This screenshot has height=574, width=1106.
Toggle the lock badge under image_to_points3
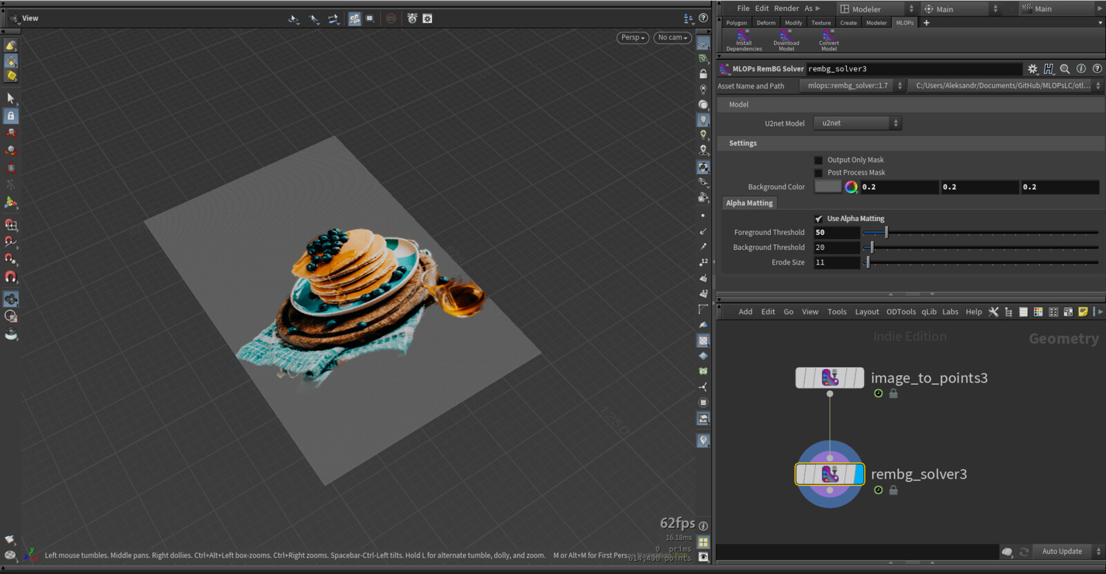point(893,394)
